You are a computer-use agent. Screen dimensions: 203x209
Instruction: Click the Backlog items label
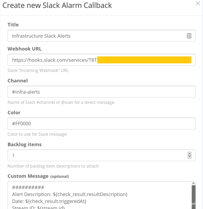coord(25,144)
